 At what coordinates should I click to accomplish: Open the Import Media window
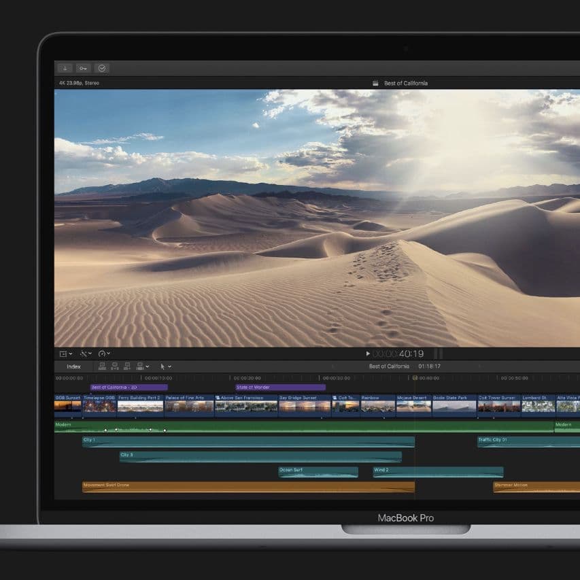coord(65,68)
